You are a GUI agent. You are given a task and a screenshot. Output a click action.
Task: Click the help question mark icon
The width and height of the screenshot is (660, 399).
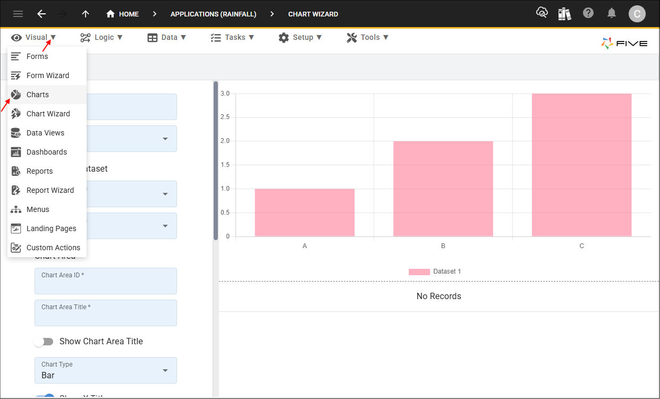(x=588, y=13)
